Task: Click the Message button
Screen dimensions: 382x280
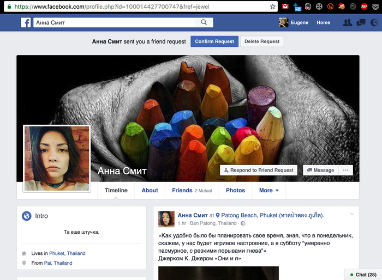Action: pos(320,170)
